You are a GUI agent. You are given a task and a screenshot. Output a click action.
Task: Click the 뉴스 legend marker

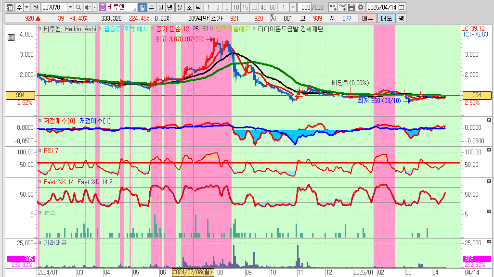tap(39, 212)
